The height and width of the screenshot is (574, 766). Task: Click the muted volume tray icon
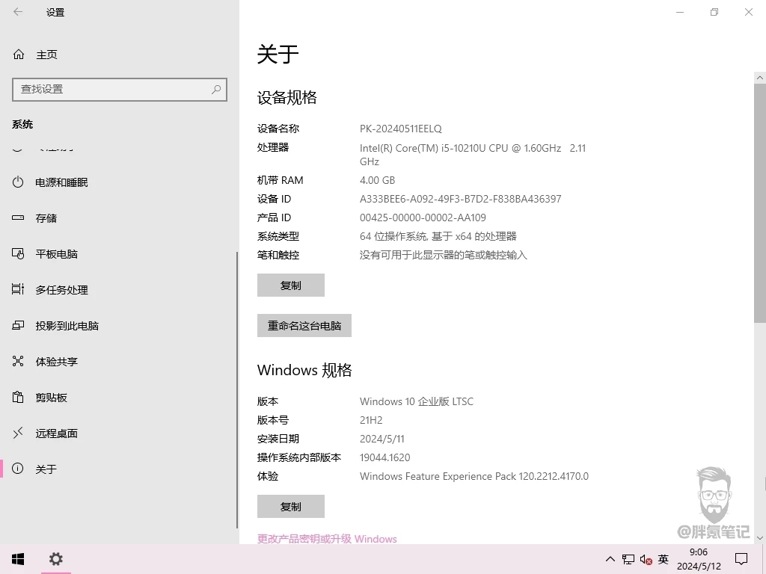(646, 559)
